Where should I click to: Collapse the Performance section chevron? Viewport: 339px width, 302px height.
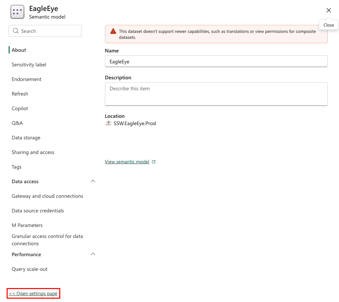coord(93,254)
